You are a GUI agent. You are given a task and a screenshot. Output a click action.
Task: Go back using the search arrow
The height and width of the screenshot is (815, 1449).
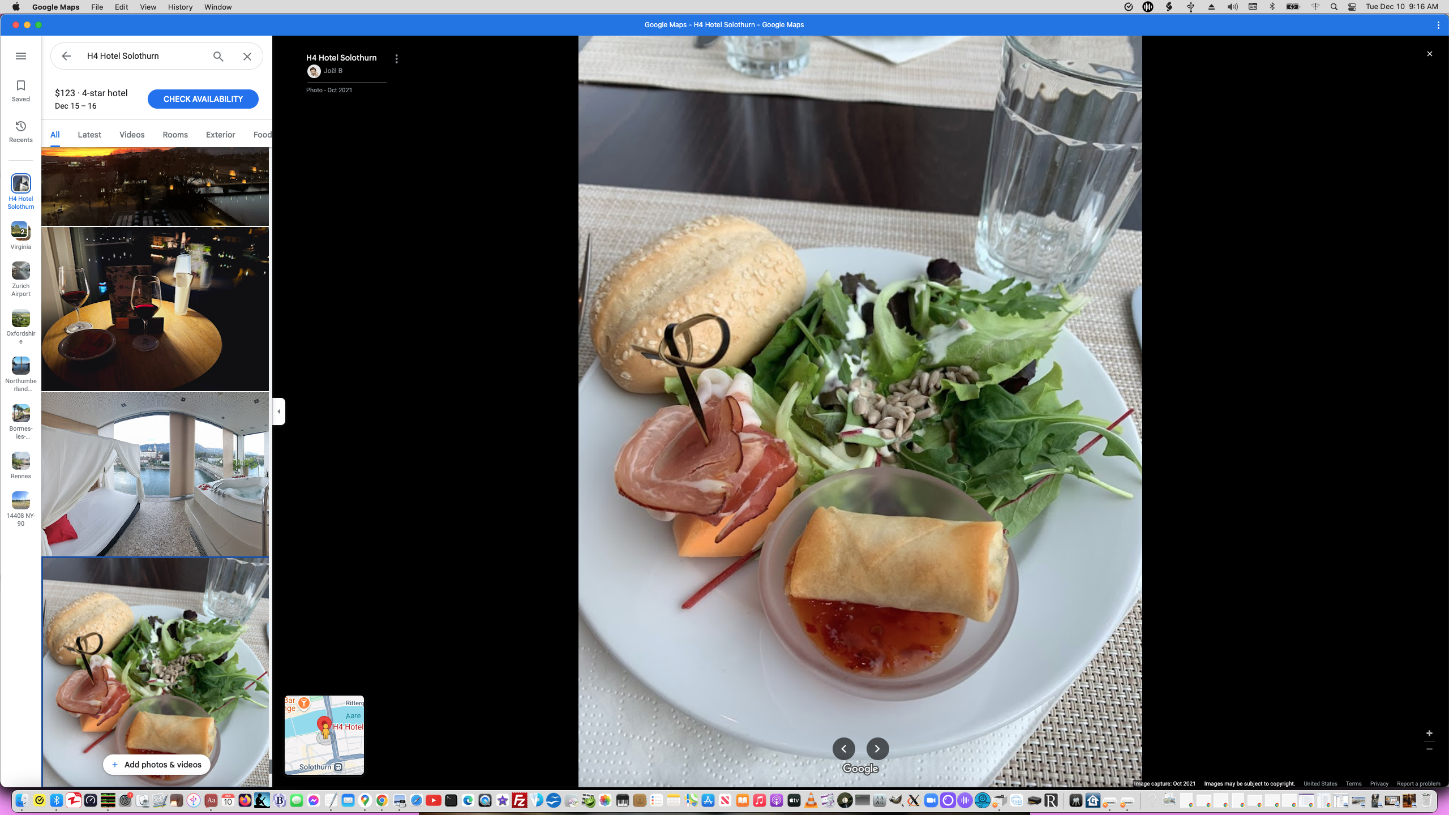pyautogui.click(x=66, y=56)
